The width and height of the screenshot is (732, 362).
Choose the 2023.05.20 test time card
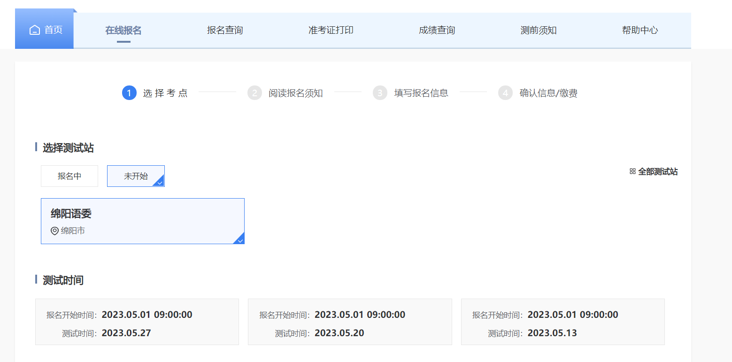click(350, 322)
